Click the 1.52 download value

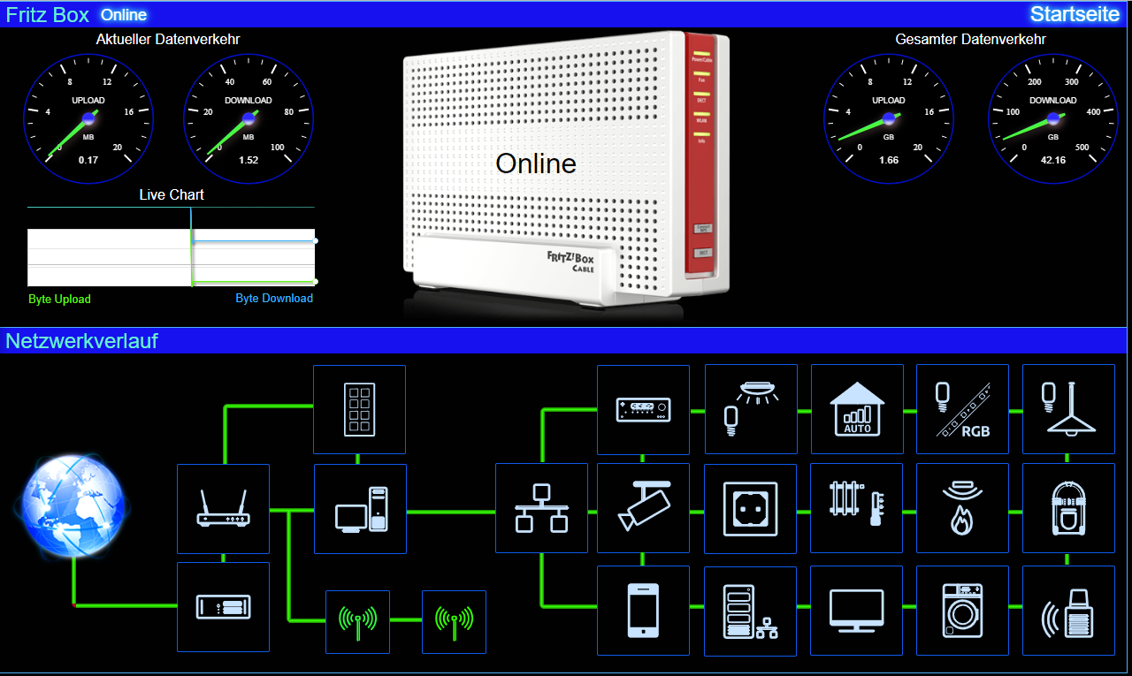249,160
